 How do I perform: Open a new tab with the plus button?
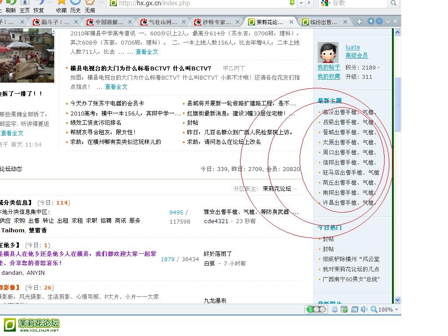coord(360,22)
